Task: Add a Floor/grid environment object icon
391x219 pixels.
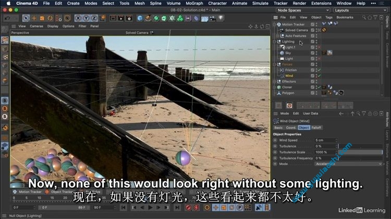Action: tap(204, 18)
